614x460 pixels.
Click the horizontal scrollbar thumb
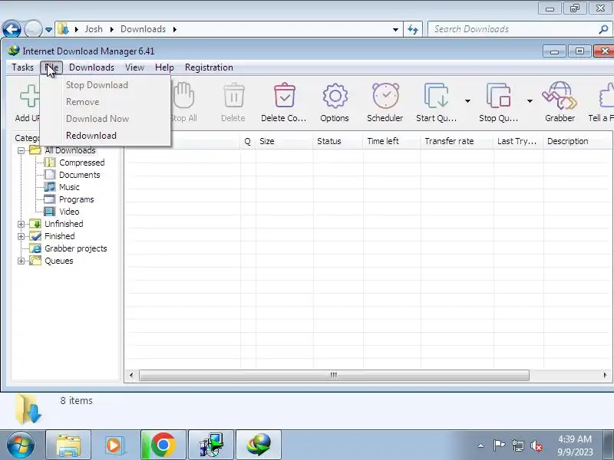click(334, 375)
